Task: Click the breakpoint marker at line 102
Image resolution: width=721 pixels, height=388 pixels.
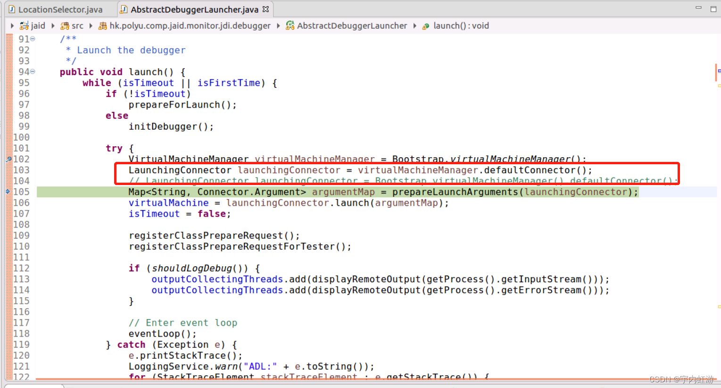Action: pos(8,159)
